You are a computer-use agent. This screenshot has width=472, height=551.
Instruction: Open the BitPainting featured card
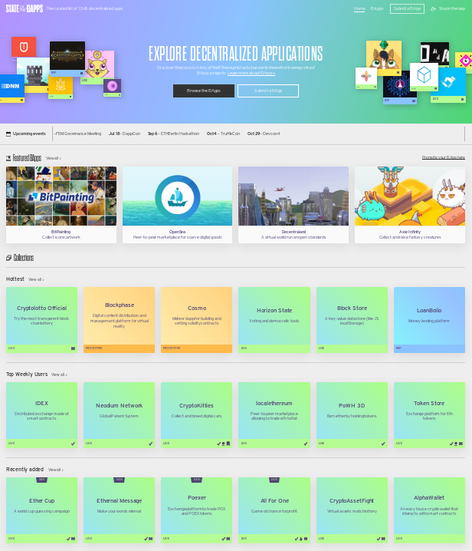pos(61,205)
